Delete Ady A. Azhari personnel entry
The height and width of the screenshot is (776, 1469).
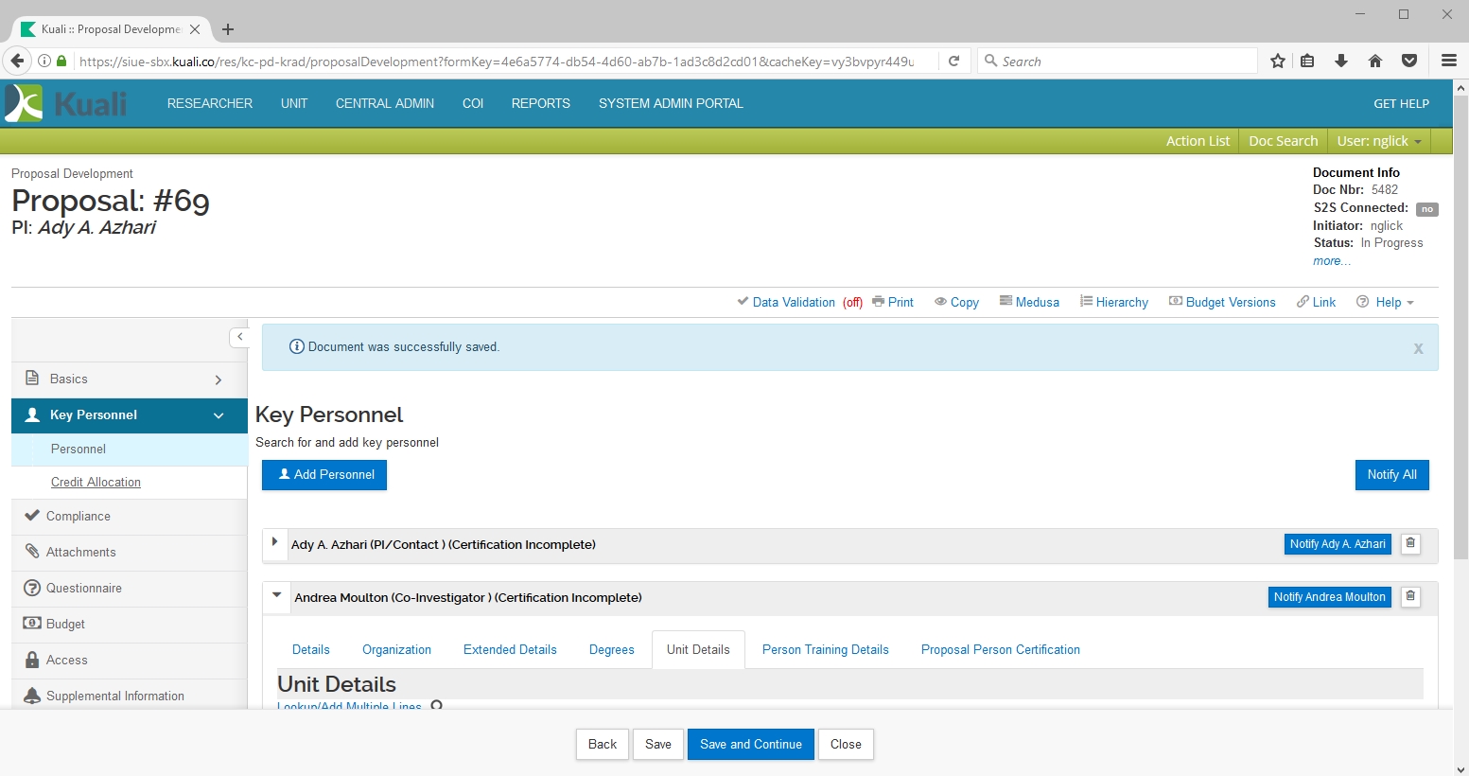click(1410, 544)
